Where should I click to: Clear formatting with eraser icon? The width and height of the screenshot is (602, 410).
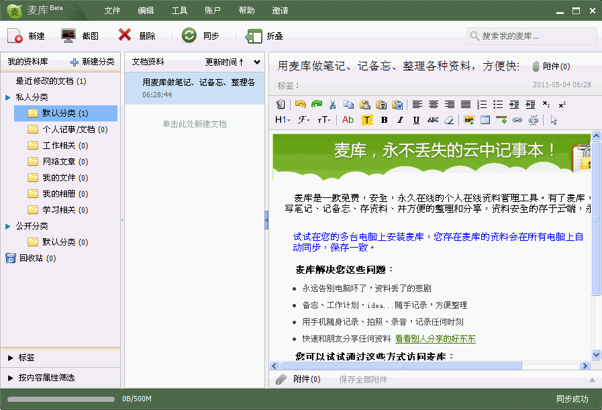[449, 120]
